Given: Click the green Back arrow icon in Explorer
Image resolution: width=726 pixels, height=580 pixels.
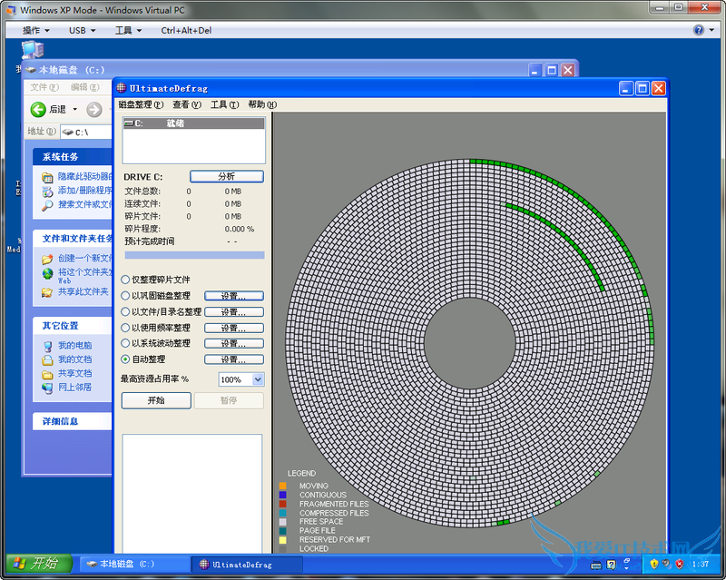Looking at the screenshot, I should point(38,109).
